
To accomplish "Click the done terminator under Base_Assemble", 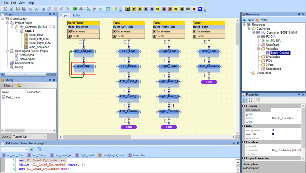I will pos(209,82).
